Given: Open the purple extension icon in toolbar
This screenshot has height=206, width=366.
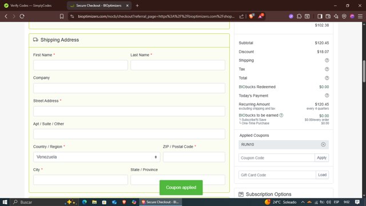Looking at the screenshot, I should coord(291,17).
